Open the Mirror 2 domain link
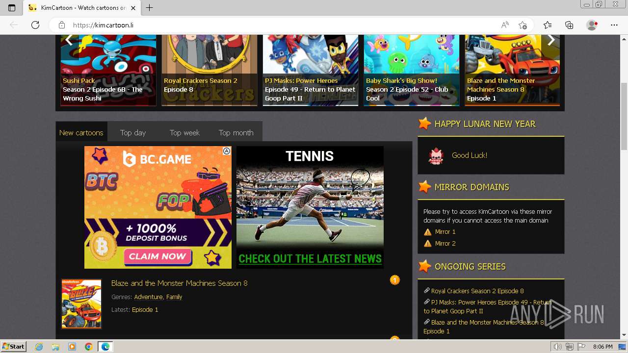The height and width of the screenshot is (353, 628). (x=445, y=243)
